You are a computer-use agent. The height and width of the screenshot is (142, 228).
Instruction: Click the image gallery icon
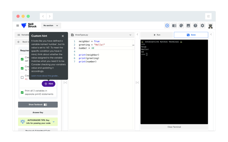188,25
